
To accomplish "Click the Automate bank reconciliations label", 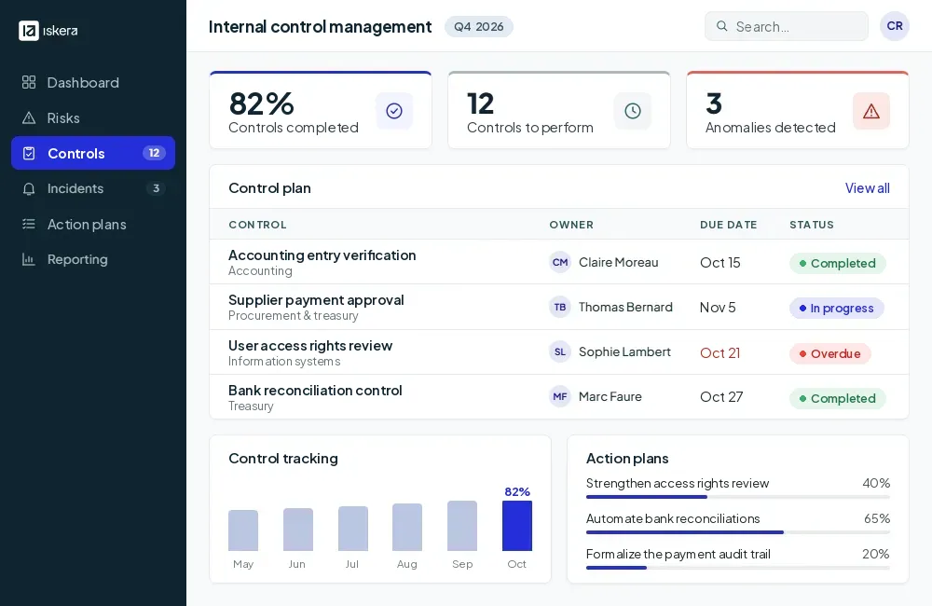I will [673, 518].
